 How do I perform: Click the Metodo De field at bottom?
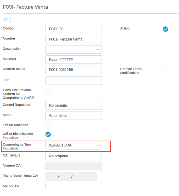click(73, 186)
